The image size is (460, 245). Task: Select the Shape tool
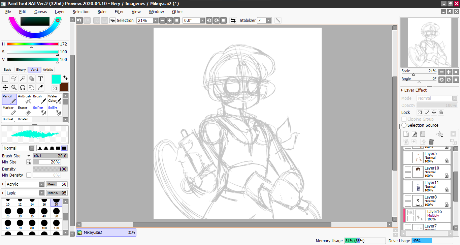[x=31, y=79]
